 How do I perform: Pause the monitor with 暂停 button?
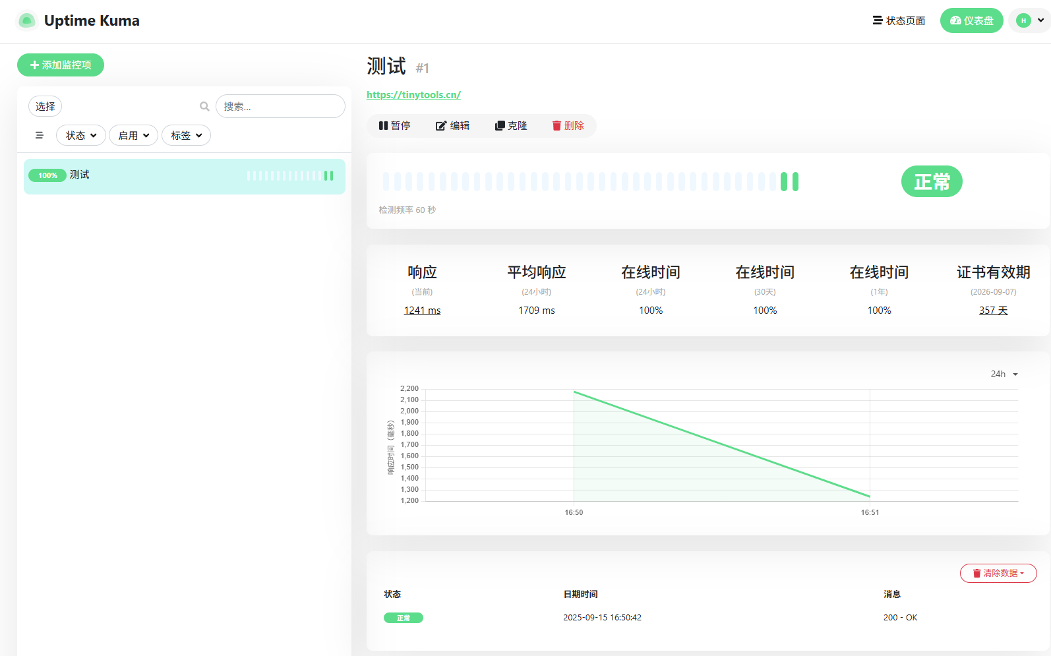394,126
